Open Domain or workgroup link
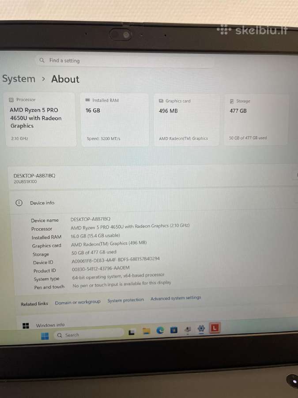298x398 pixels. 78,302
